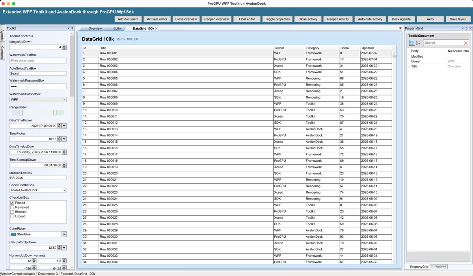Check the Urgent item

[x=12, y=216]
